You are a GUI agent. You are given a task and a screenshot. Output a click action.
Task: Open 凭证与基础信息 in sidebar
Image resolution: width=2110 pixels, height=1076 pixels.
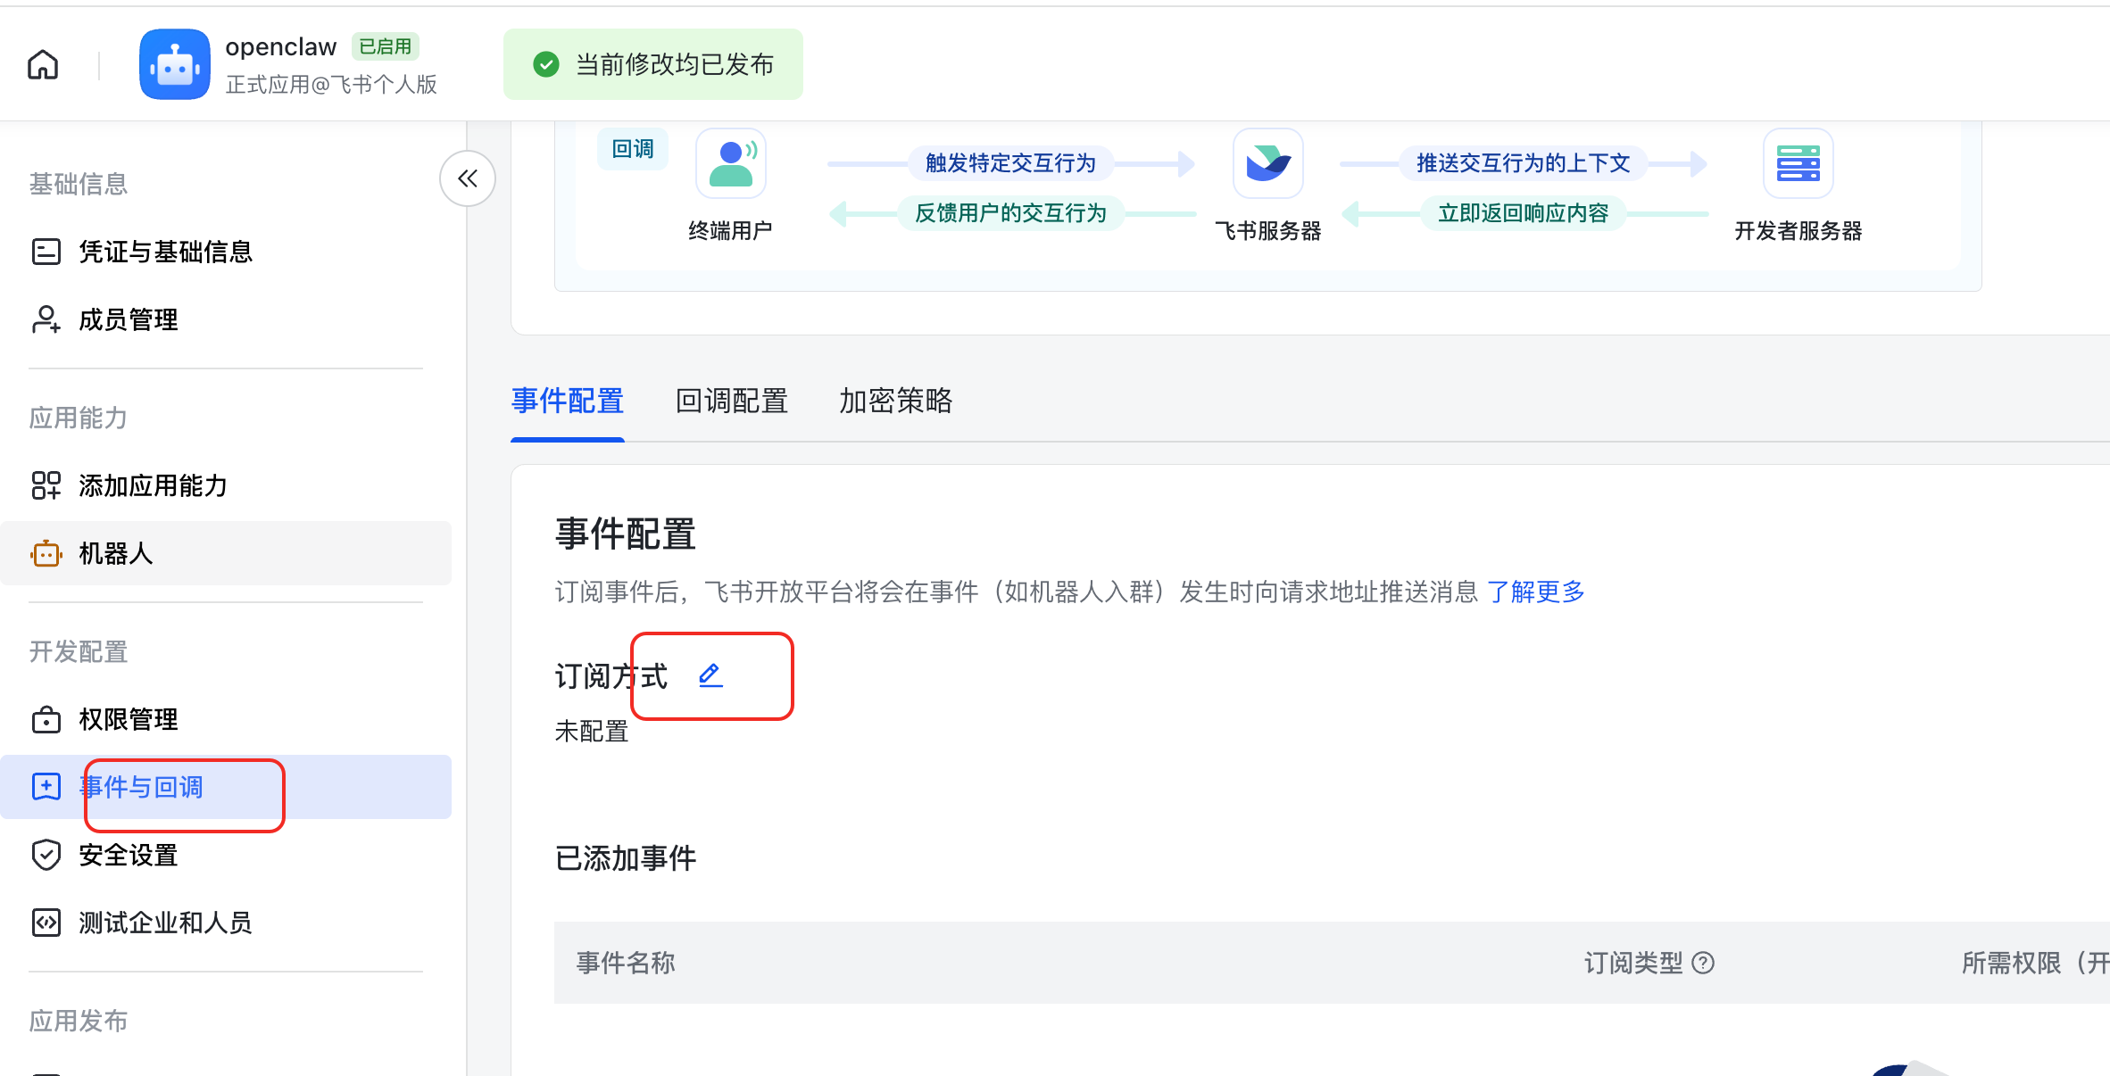[x=165, y=252]
